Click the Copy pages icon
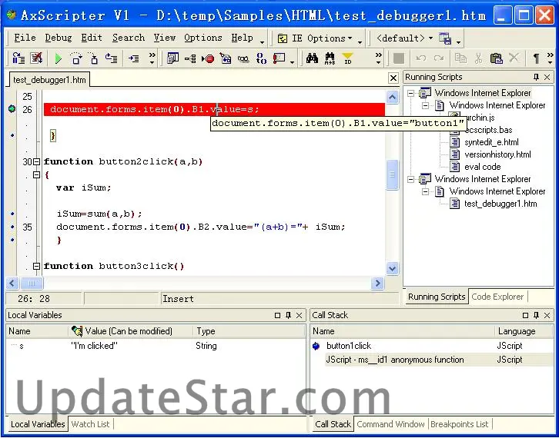559x438 pixels. [x=460, y=58]
